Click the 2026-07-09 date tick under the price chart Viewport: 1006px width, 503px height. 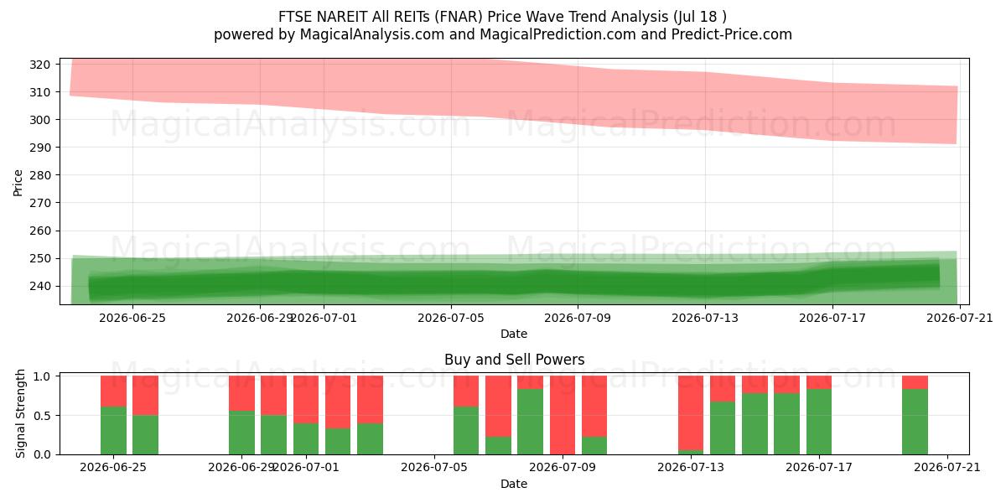point(578,318)
